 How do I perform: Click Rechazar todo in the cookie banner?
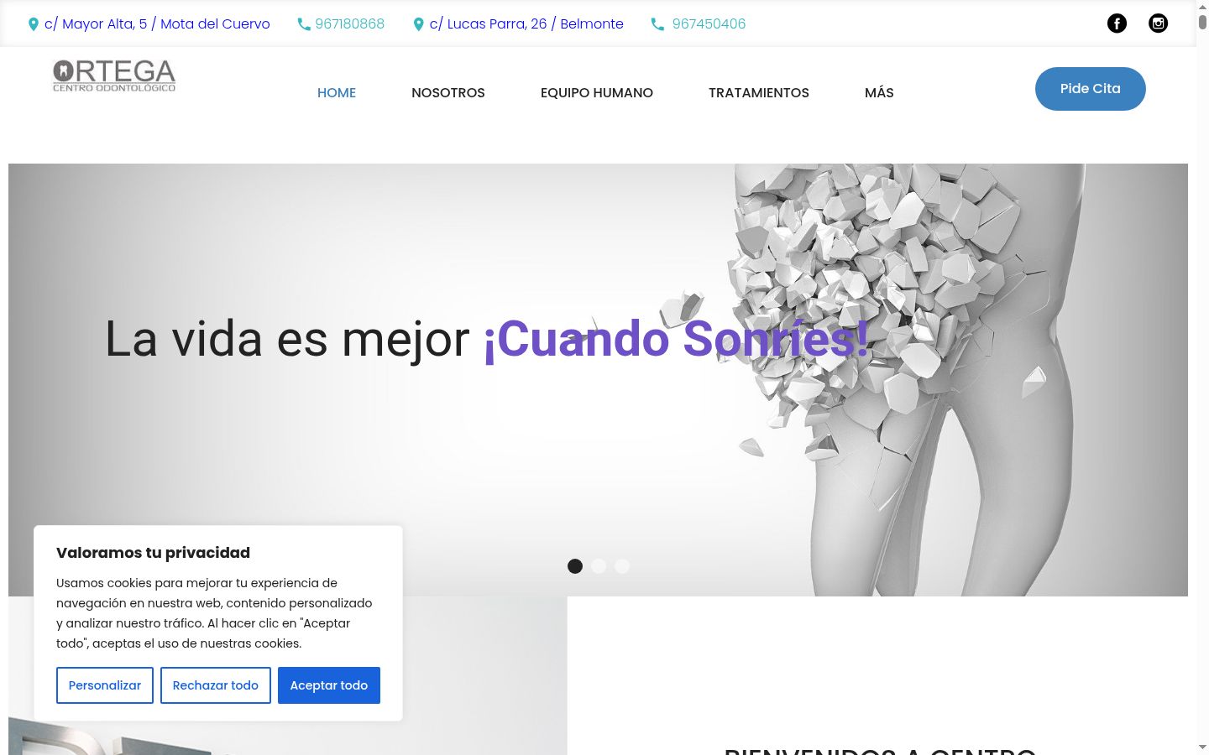[x=216, y=685]
